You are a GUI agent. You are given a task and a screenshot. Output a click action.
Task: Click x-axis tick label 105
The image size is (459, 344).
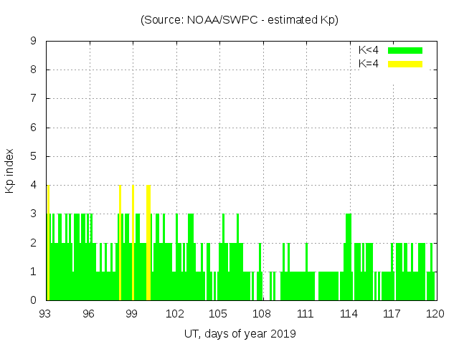219,314
